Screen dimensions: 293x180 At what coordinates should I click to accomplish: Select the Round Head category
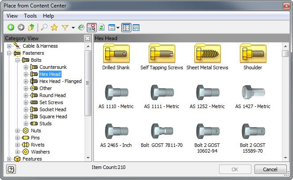pos(53,95)
